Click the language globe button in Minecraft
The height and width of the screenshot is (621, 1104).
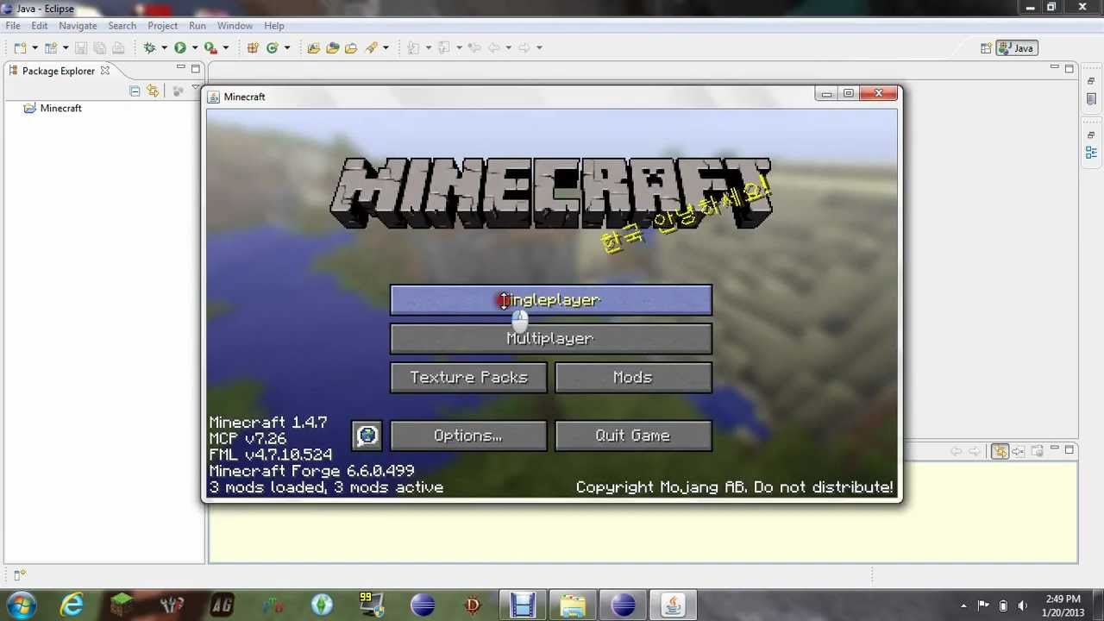pyautogui.click(x=367, y=436)
